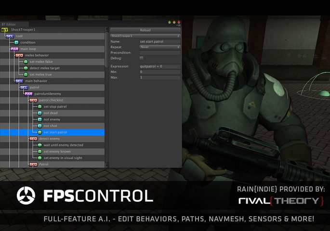This screenshot has height=231, width=330.
Task: Click the SEL icon of the patrol node
Action: click(x=24, y=88)
